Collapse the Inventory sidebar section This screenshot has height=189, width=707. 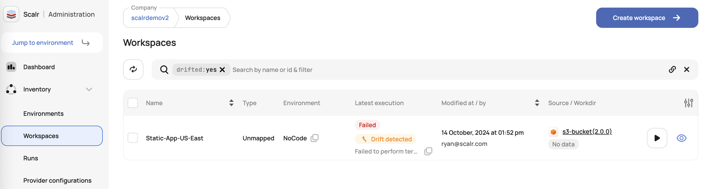pyautogui.click(x=89, y=89)
